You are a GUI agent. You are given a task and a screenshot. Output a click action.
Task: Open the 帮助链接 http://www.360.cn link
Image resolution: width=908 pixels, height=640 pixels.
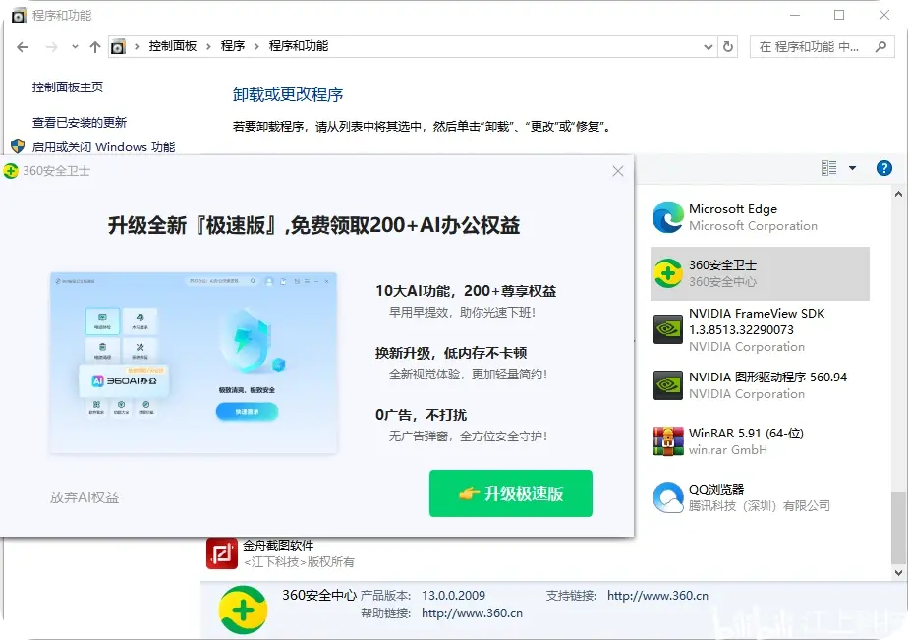tap(472, 613)
